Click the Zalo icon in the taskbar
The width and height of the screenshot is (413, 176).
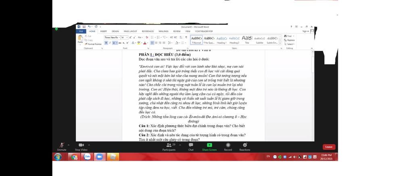tap(87, 157)
